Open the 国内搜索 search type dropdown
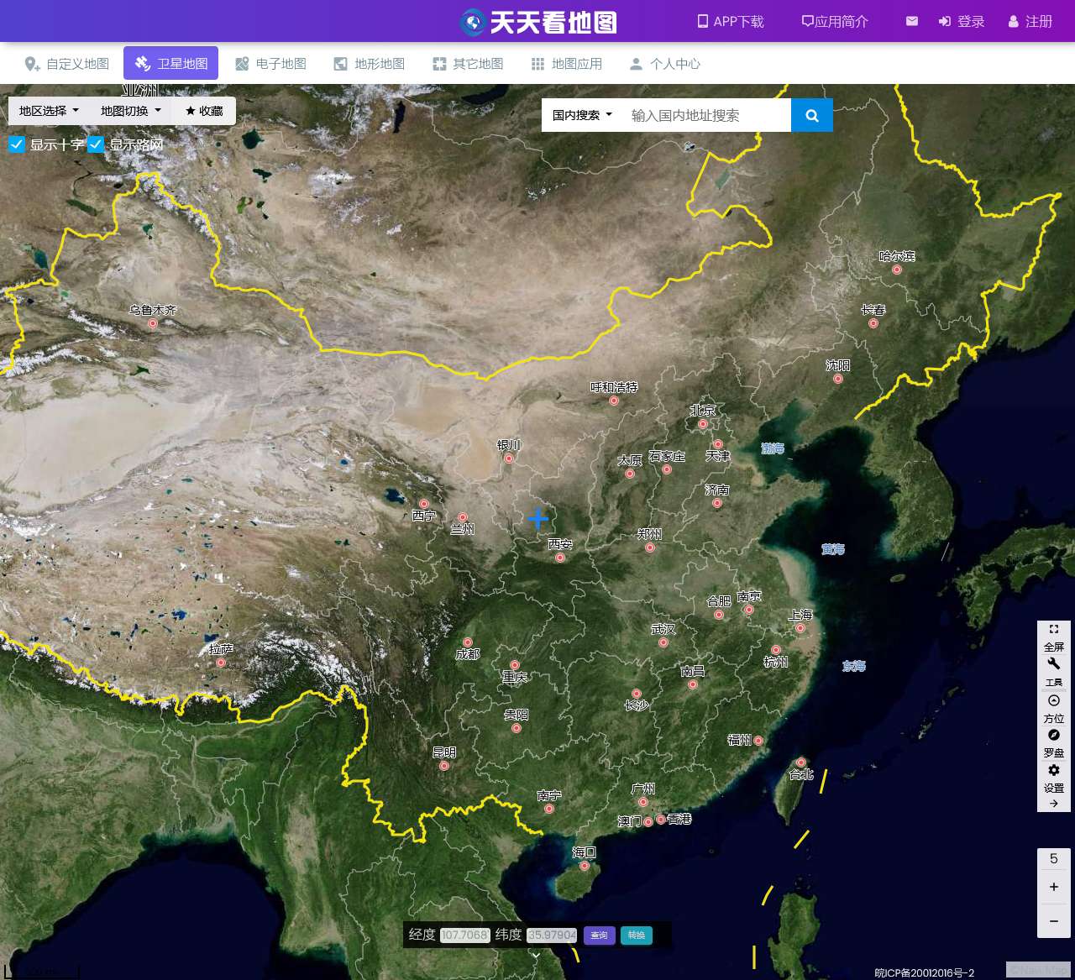The width and height of the screenshot is (1075, 980). [x=582, y=115]
